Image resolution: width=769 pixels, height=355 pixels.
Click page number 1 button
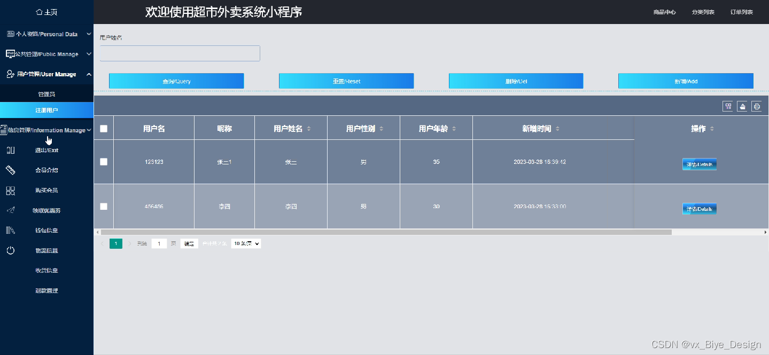point(116,243)
